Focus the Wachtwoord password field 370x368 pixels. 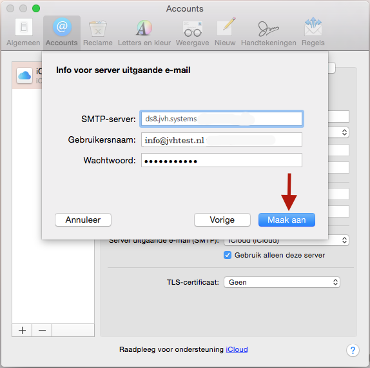click(222, 160)
